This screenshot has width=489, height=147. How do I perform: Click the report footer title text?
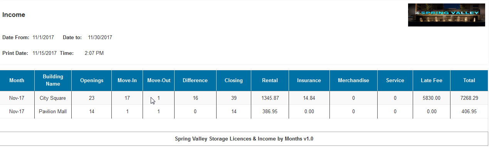[244, 139]
